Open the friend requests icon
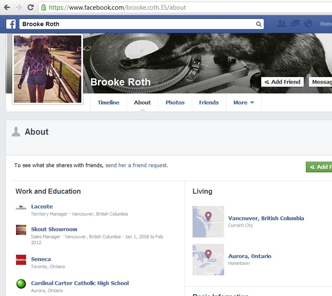 tap(282, 24)
